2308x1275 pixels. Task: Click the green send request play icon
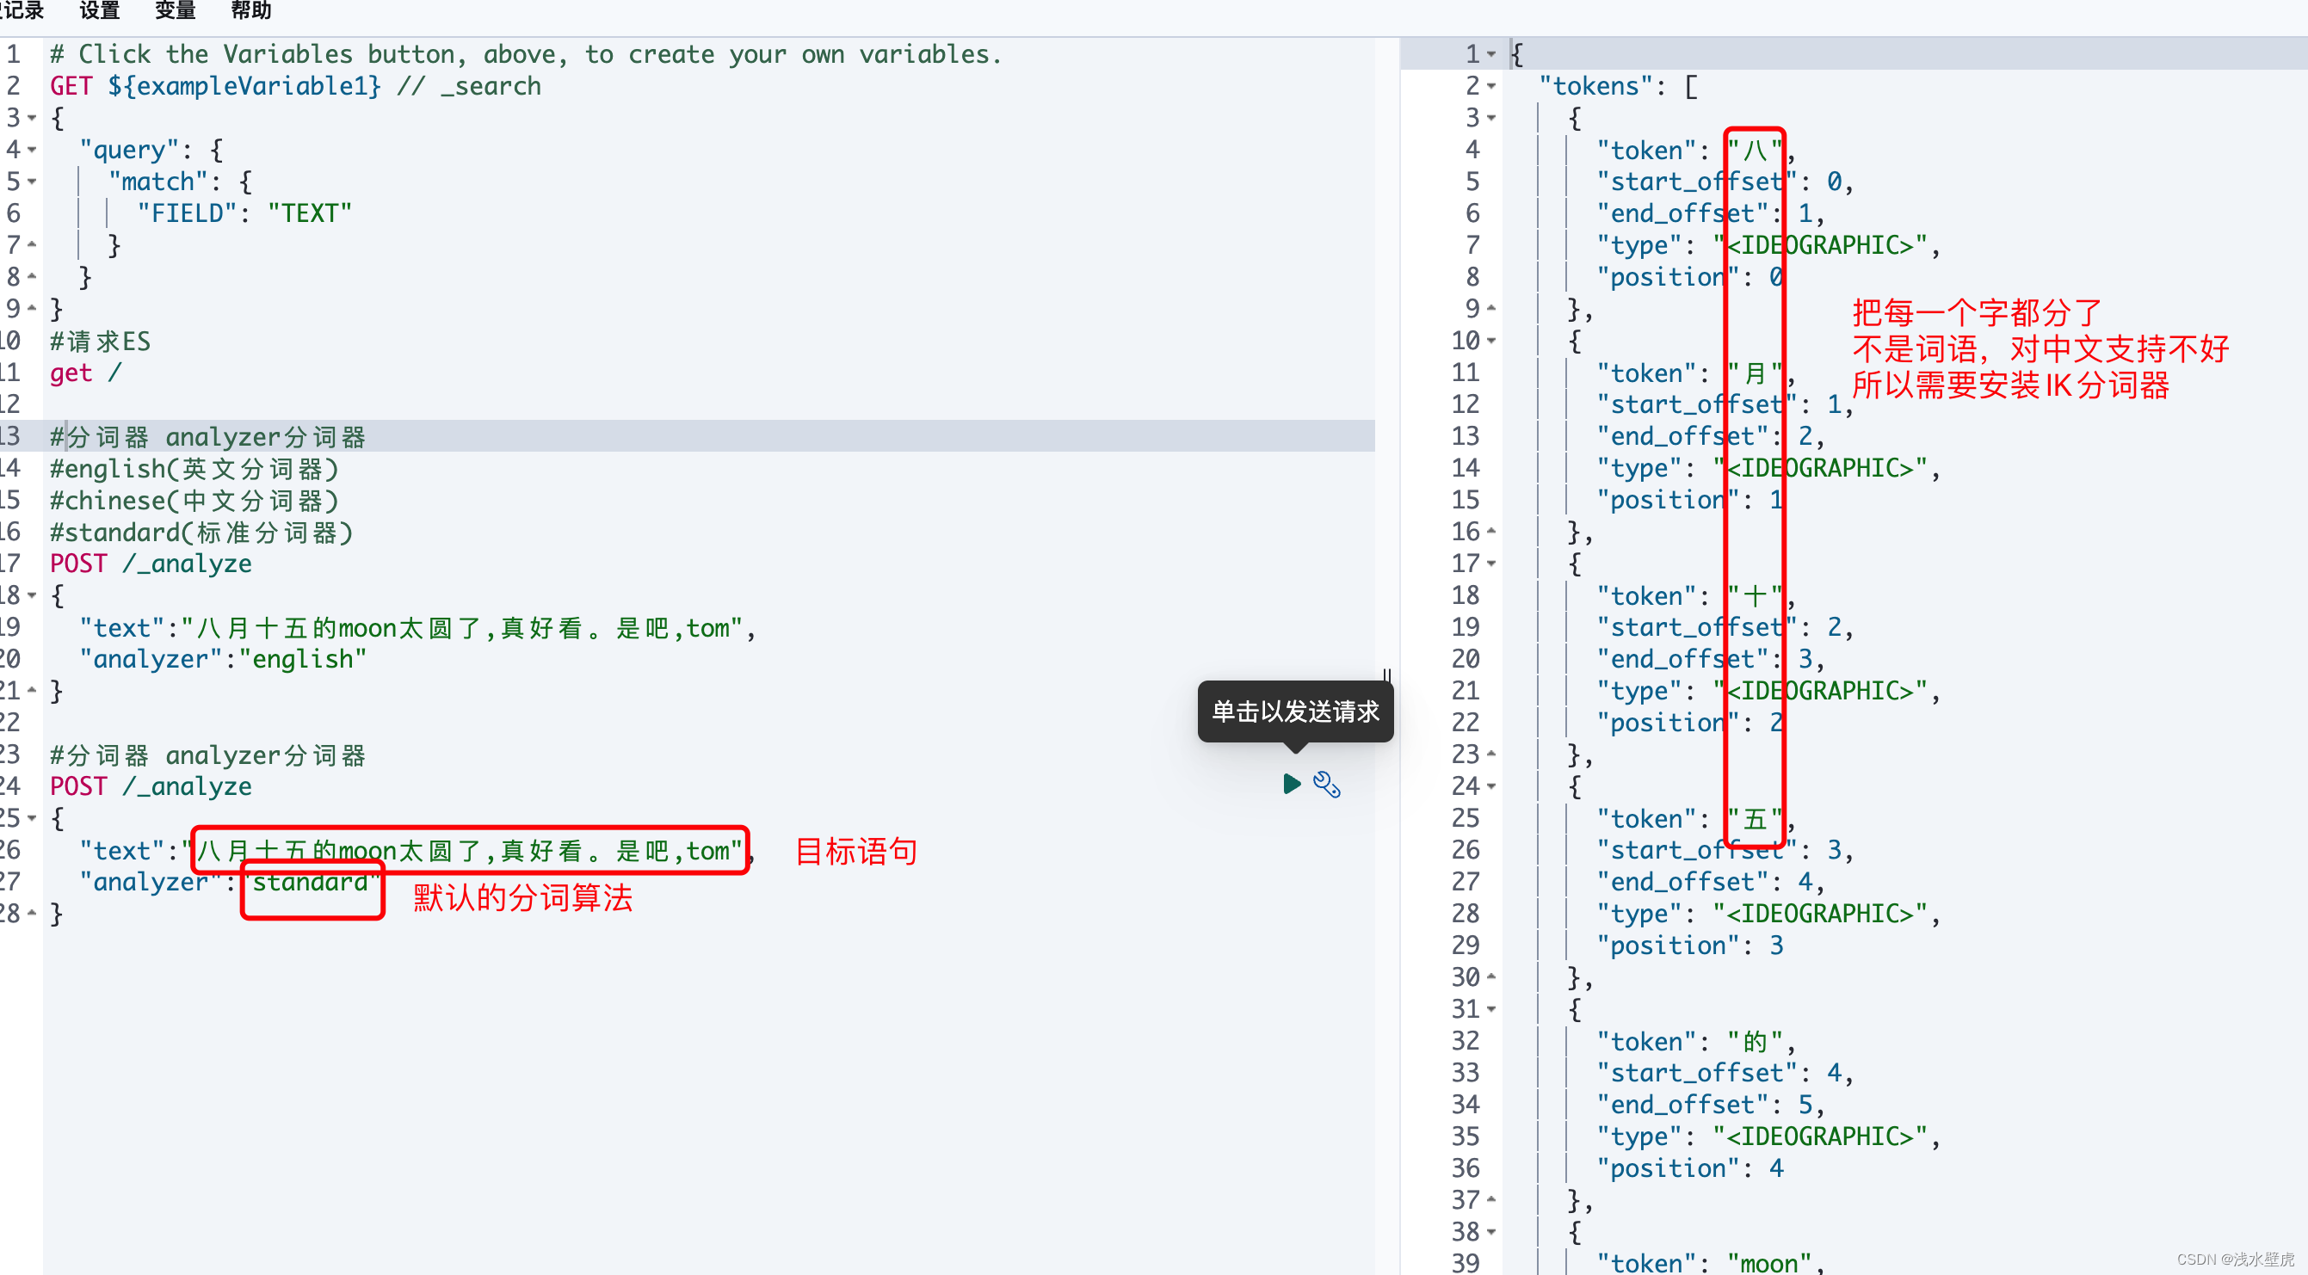[1291, 784]
